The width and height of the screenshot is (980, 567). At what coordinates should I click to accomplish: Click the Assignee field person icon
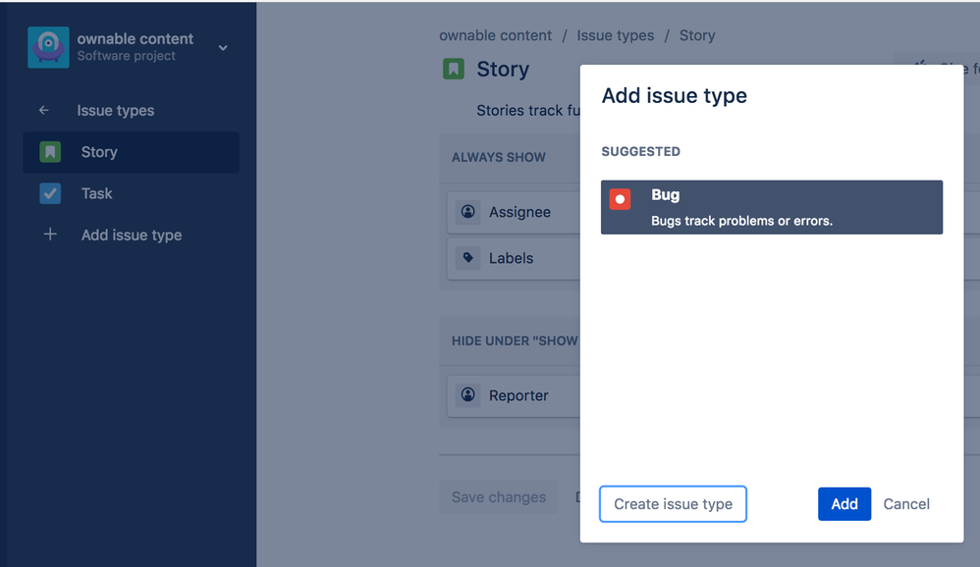(467, 212)
